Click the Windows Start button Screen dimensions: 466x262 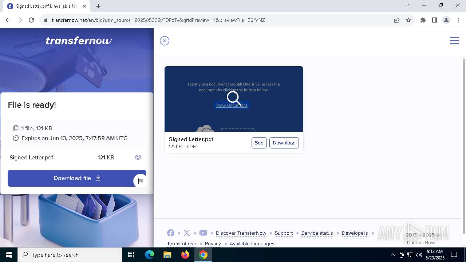tap(9, 255)
